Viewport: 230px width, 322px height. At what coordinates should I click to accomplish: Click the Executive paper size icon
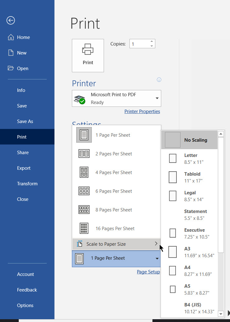pyautogui.click(x=173, y=233)
